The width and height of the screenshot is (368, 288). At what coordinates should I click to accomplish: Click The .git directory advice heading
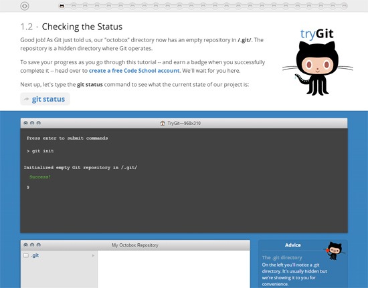pyautogui.click(x=282, y=257)
